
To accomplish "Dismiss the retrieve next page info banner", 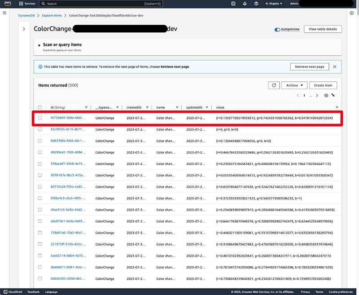I will (x=334, y=66).
